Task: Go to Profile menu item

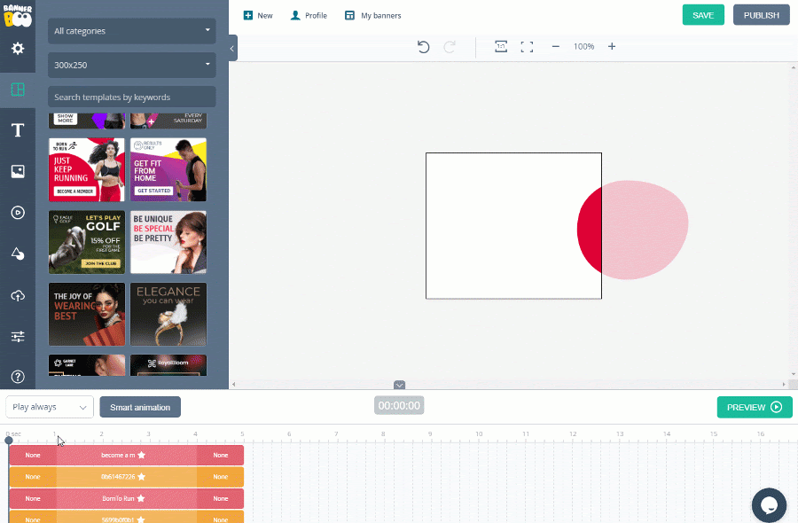Action: 309,15
